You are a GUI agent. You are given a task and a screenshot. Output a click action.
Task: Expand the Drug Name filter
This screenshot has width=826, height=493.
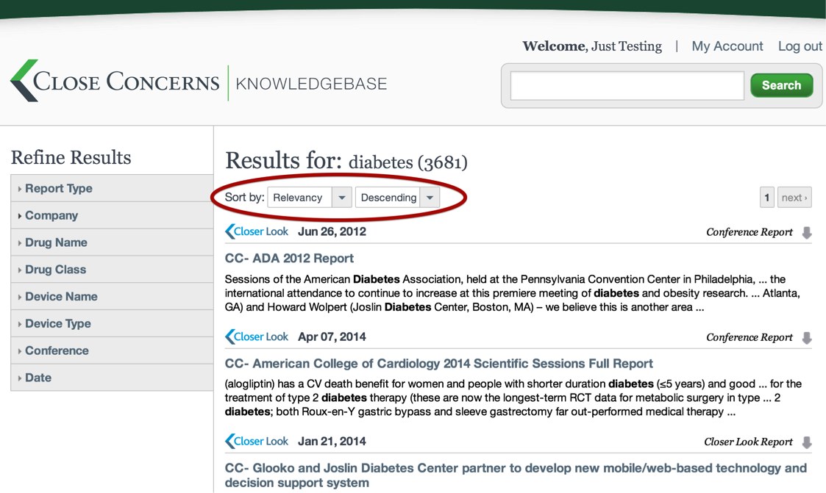112,242
